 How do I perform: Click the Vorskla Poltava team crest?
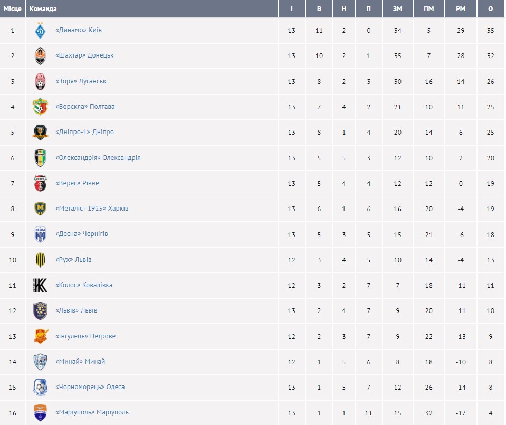[41, 107]
